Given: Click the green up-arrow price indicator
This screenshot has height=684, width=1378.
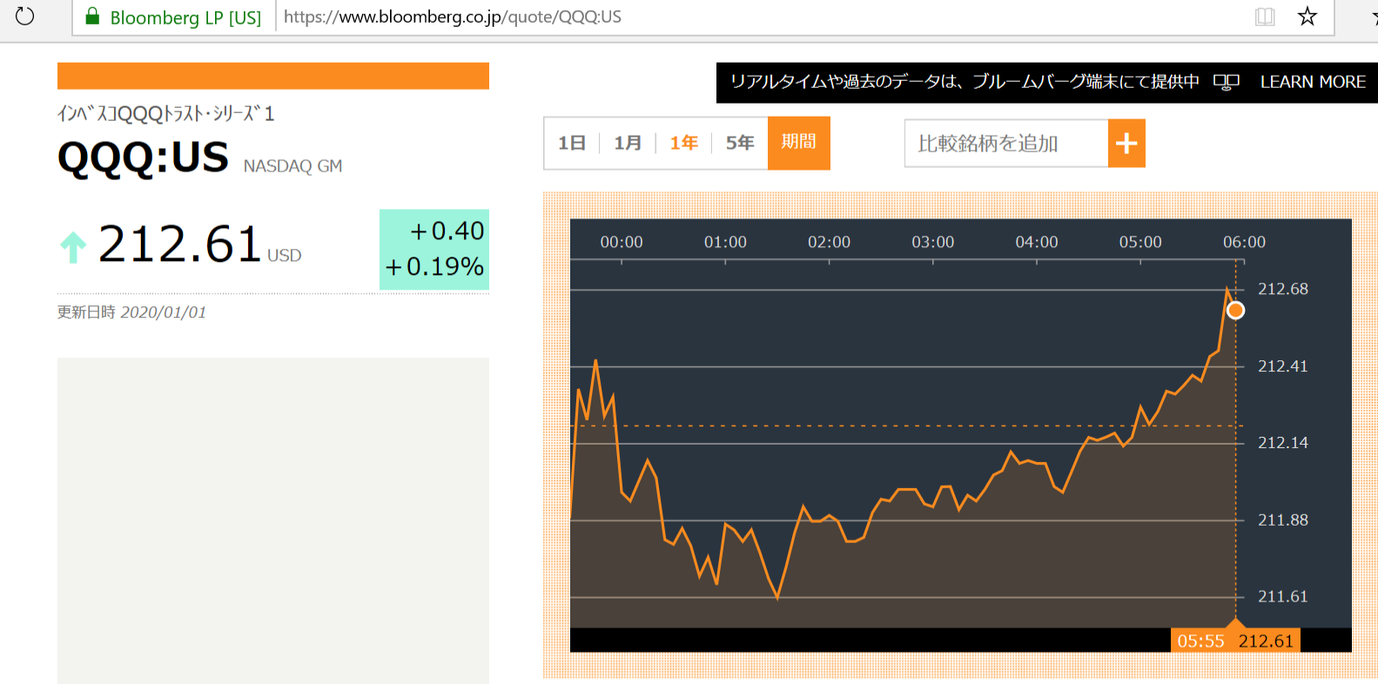Looking at the screenshot, I should pos(73,247).
